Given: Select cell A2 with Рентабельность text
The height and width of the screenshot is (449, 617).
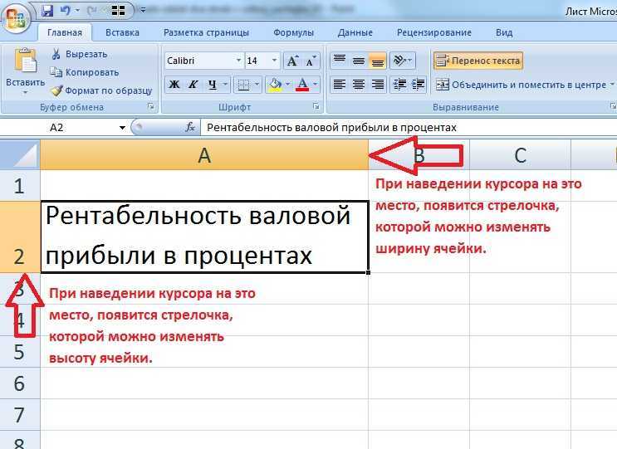Looking at the screenshot, I should tap(204, 237).
